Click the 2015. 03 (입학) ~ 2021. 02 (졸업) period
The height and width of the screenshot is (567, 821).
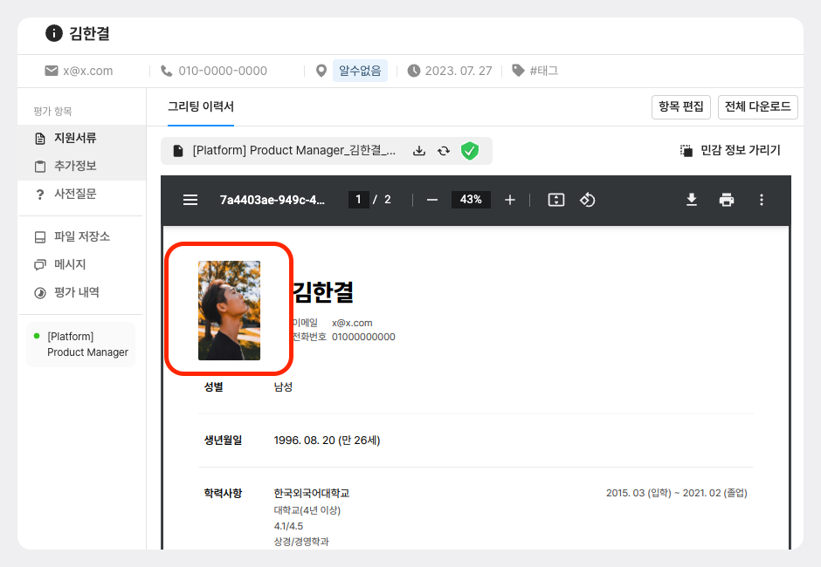coord(677,493)
